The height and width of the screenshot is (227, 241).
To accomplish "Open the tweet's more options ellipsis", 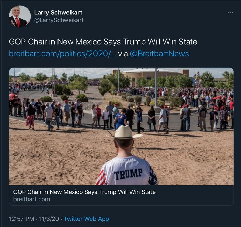I will coord(231,13).
